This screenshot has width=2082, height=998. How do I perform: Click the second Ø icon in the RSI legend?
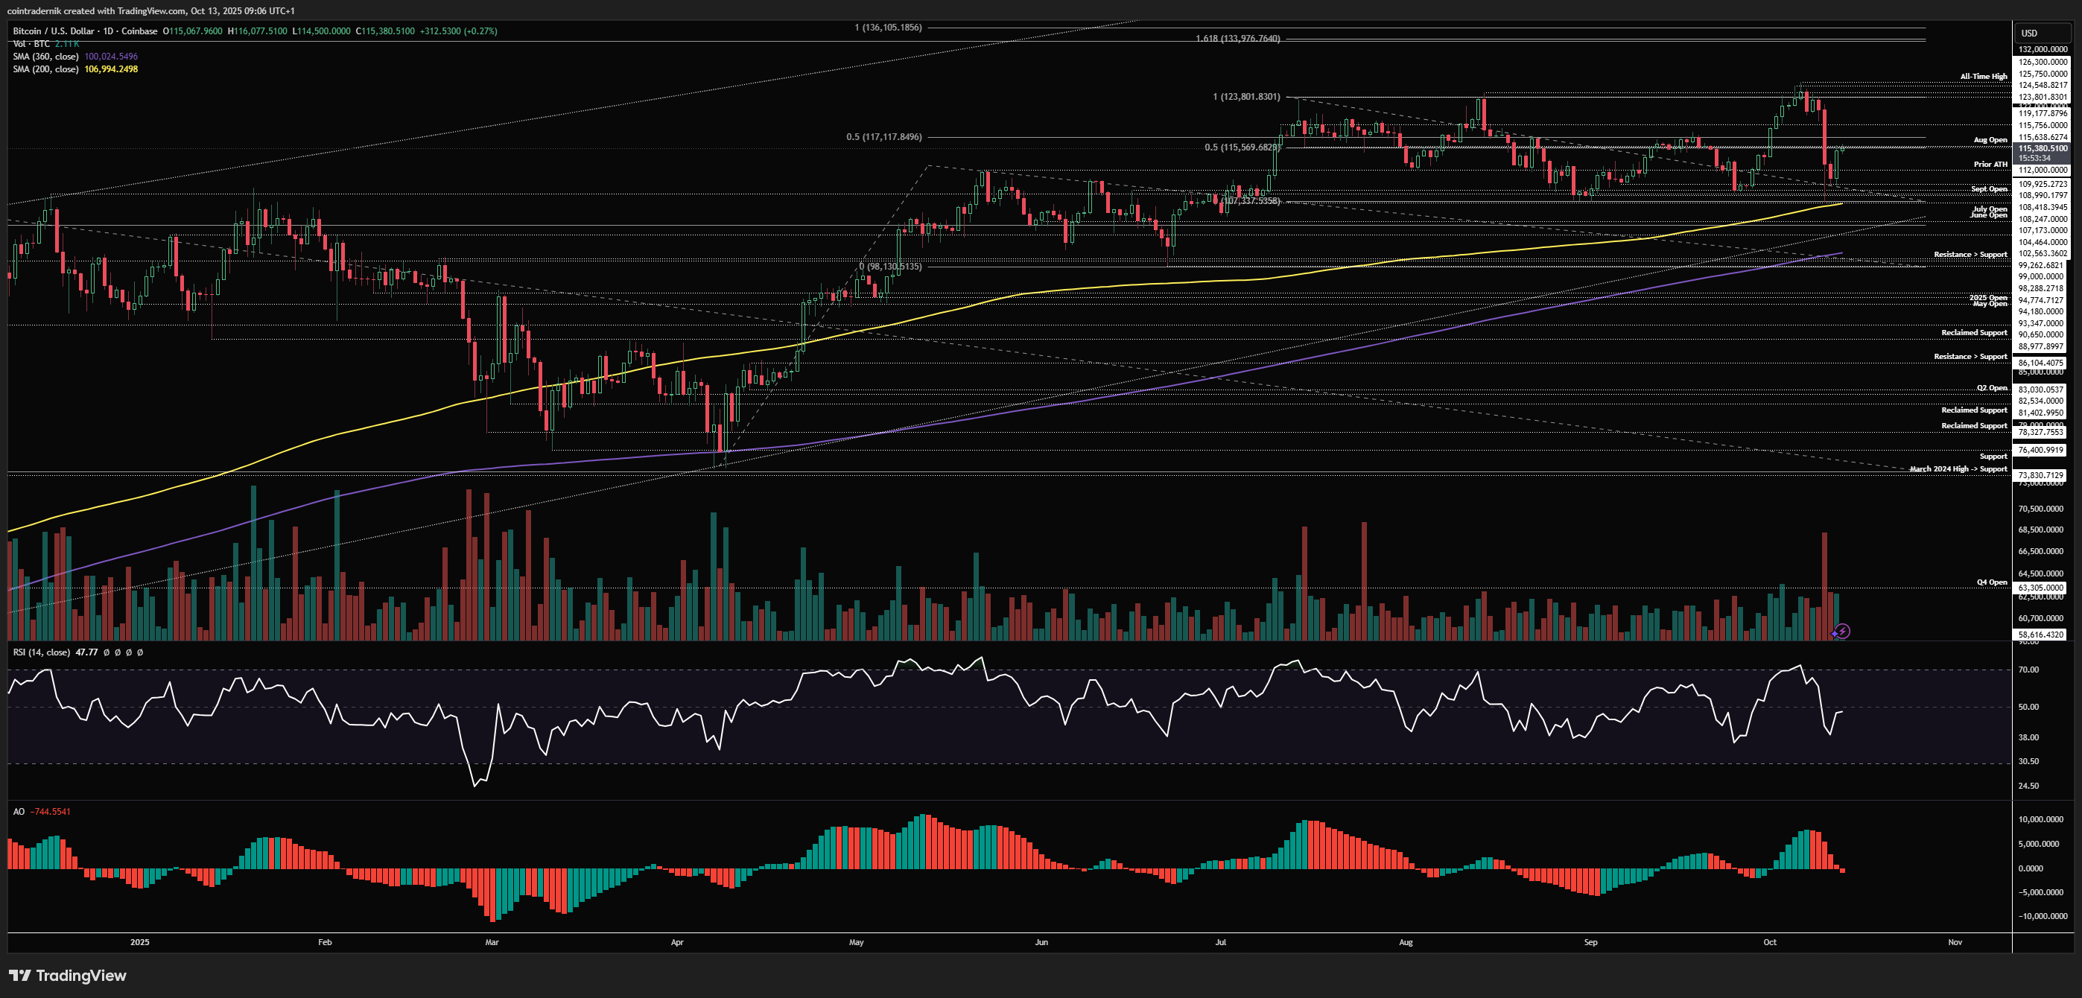pyautogui.click(x=118, y=652)
